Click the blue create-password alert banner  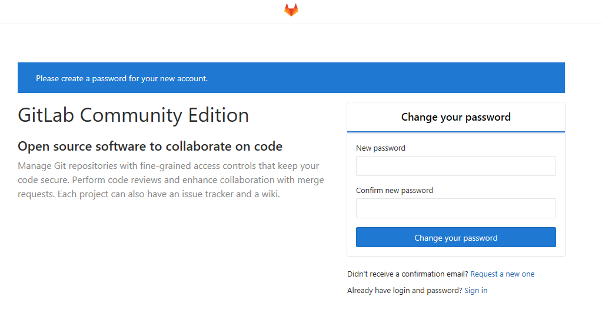291,78
